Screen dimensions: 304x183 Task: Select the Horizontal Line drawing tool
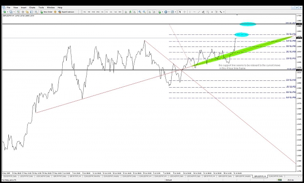(195, 12)
